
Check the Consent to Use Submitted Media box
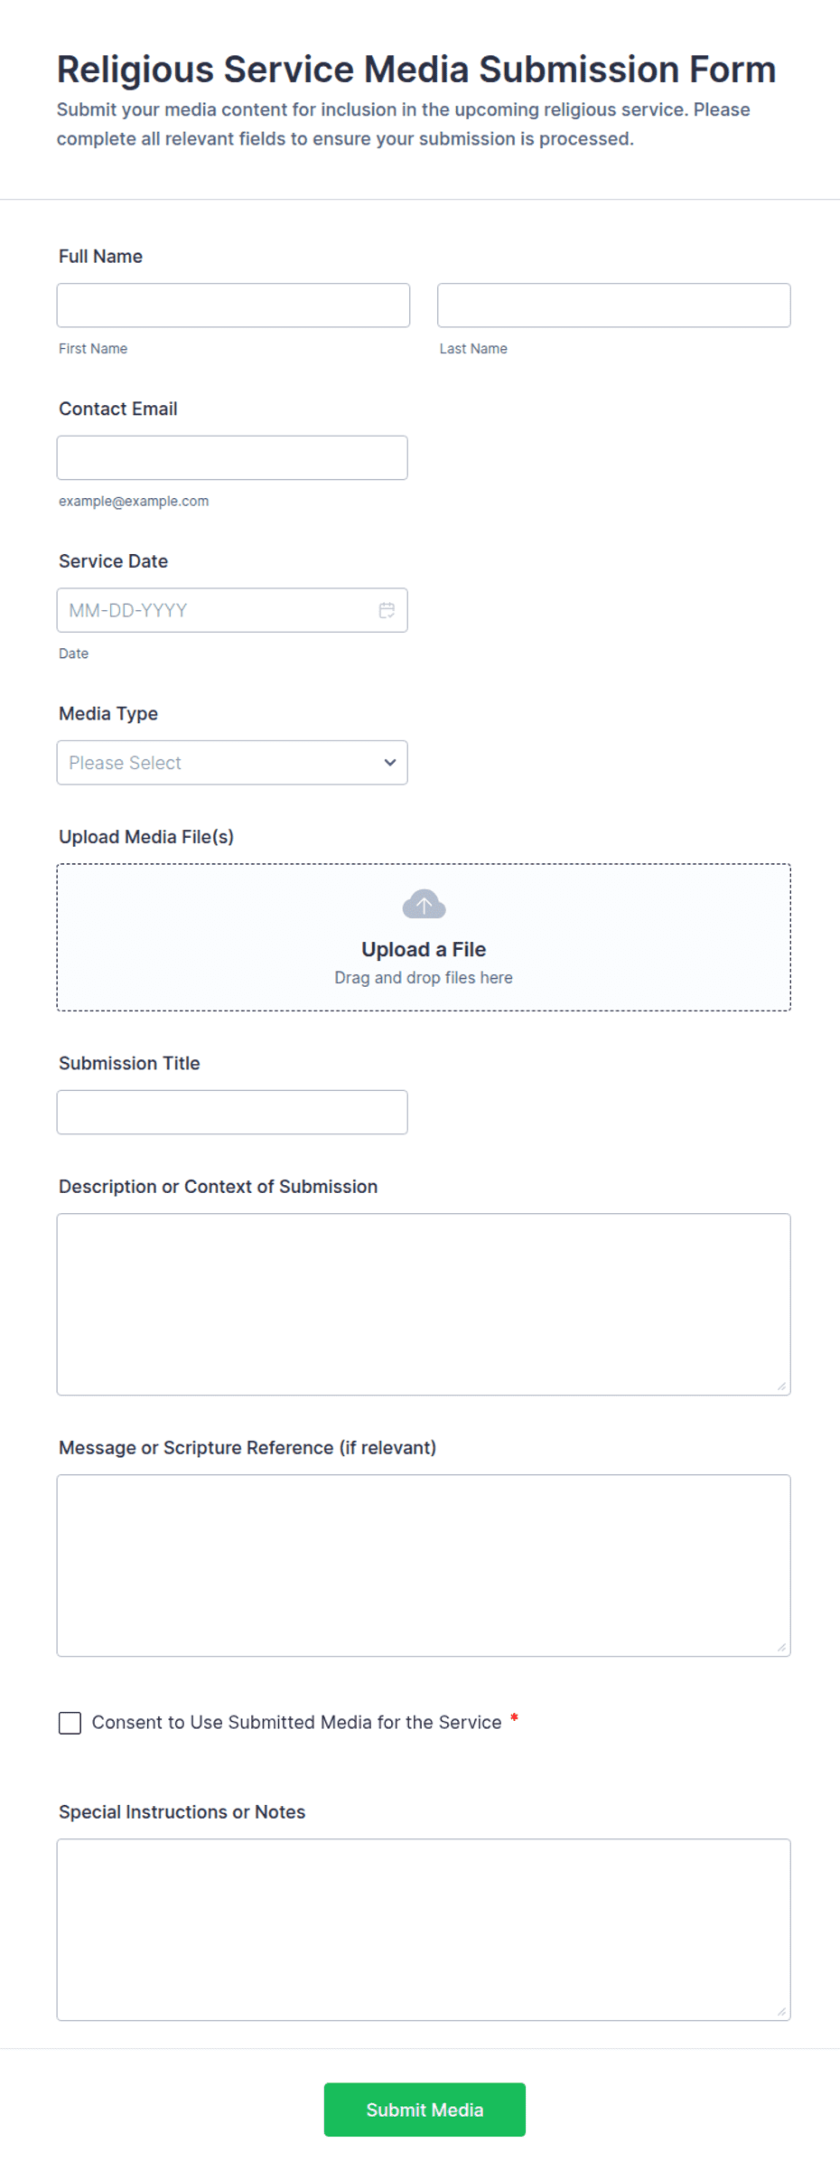coord(70,1723)
